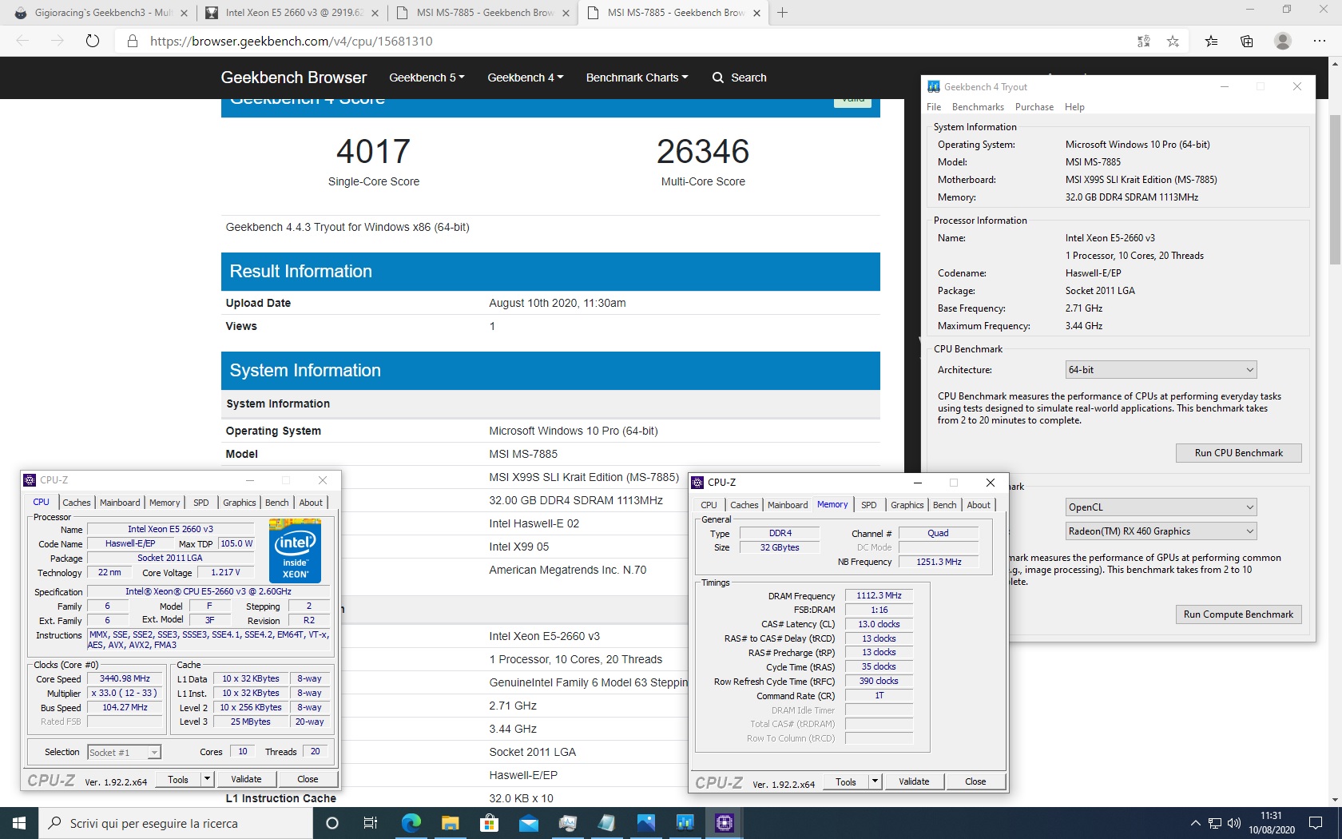Select Bench tab in right CPU-Z window

[x=944, y=505]
